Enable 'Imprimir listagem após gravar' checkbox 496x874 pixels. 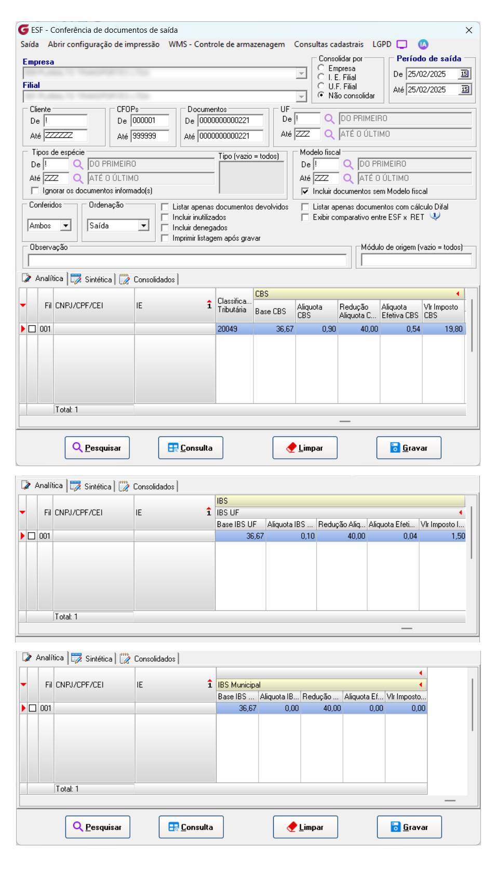(x=165, y=238)
